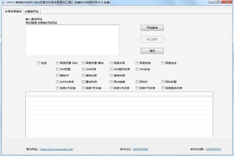Viewport: 234px width, 156px height.
Task: Open the official website link weisuda.net
Action: (57, 149)
